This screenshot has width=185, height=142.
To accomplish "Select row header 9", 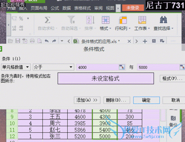I will click(x=12, y=117).
